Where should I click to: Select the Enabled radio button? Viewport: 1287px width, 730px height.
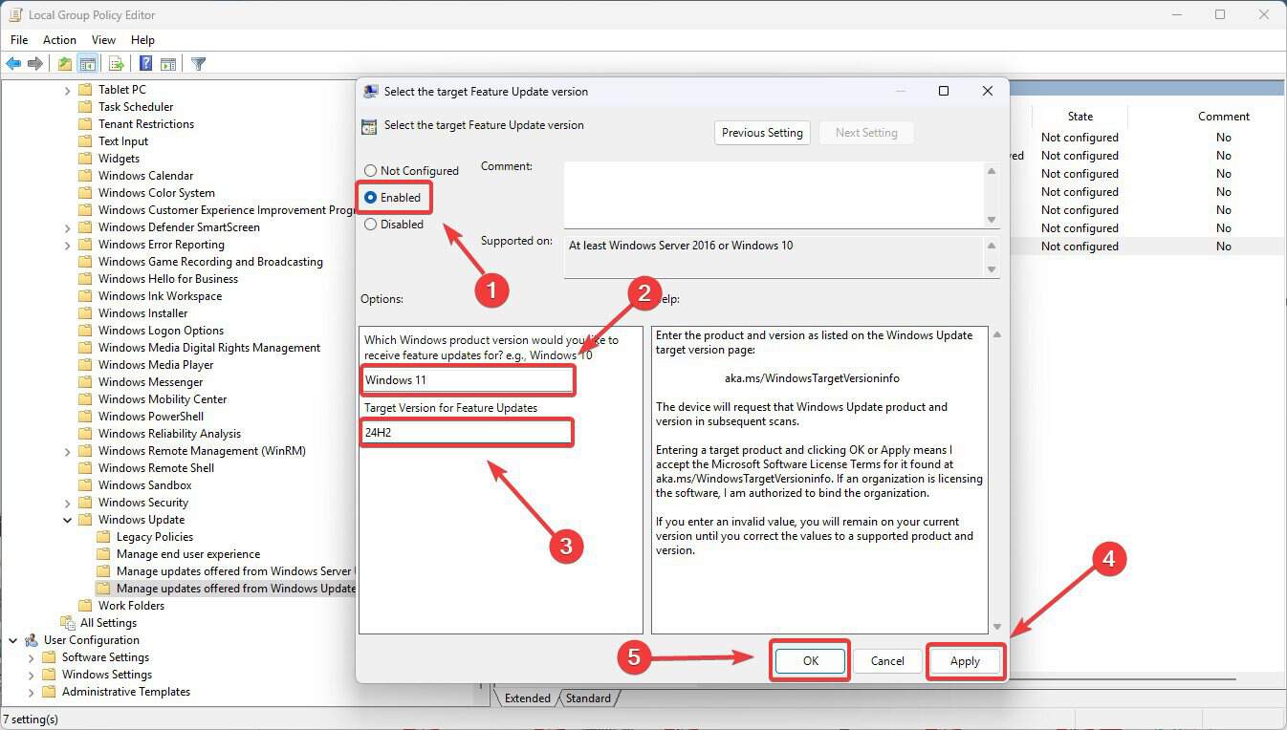370,198
